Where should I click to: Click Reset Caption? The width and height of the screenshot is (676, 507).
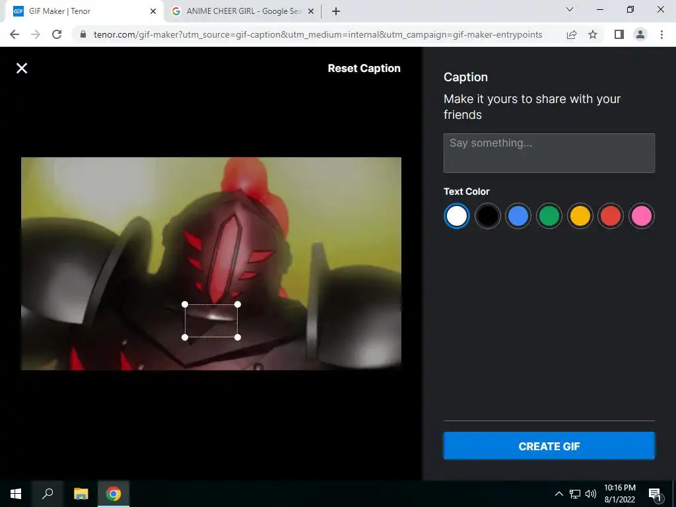coord(364,68)
